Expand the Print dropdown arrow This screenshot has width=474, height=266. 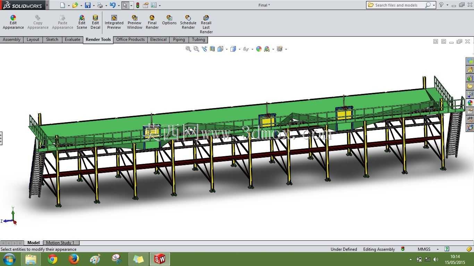coord(106,6)
